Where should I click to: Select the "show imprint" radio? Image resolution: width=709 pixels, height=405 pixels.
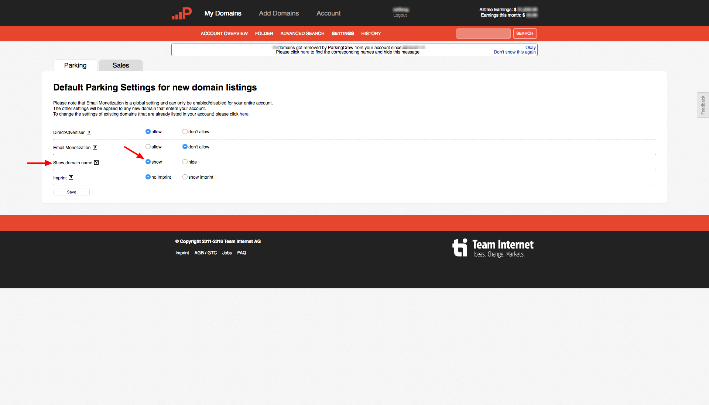(185, 177)
